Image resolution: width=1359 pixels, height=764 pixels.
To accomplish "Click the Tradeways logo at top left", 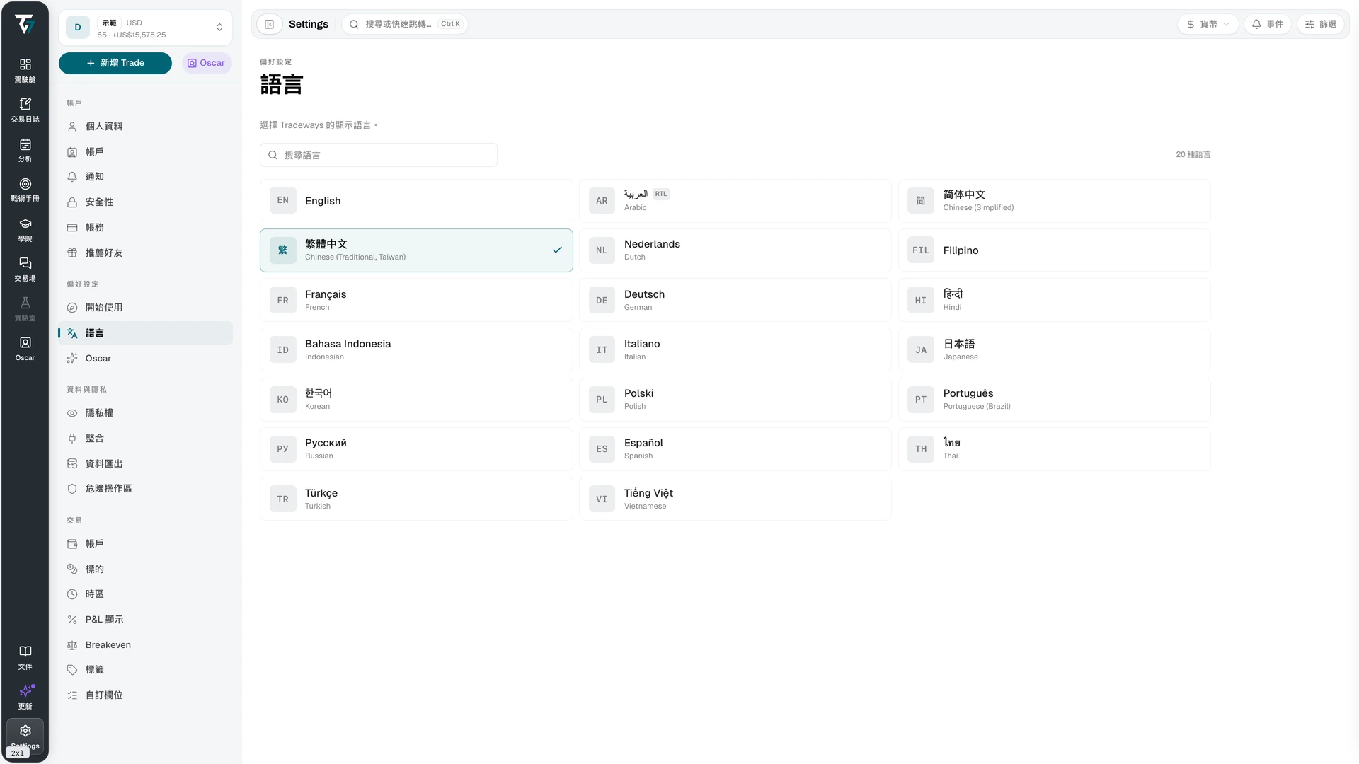I will coord(25,24).
